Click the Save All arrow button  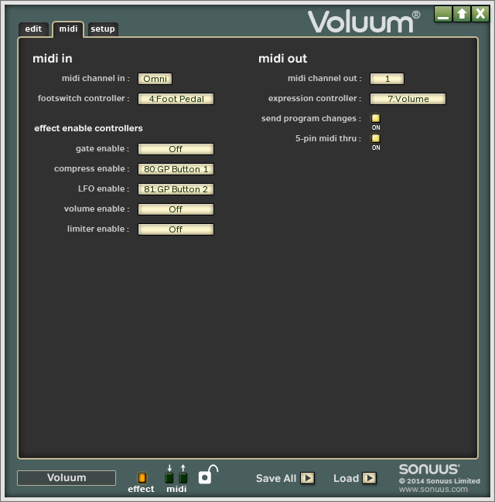coord(308,478)
